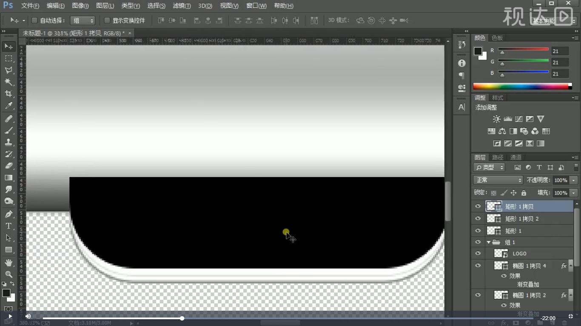The height and width of the screenshot is (326, 581).
Task: Add a Levels adjustment
Action: [507, 119]
